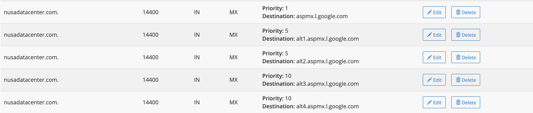Click pencil icon for alt4 destination row
533x113 pixels.
429,102
